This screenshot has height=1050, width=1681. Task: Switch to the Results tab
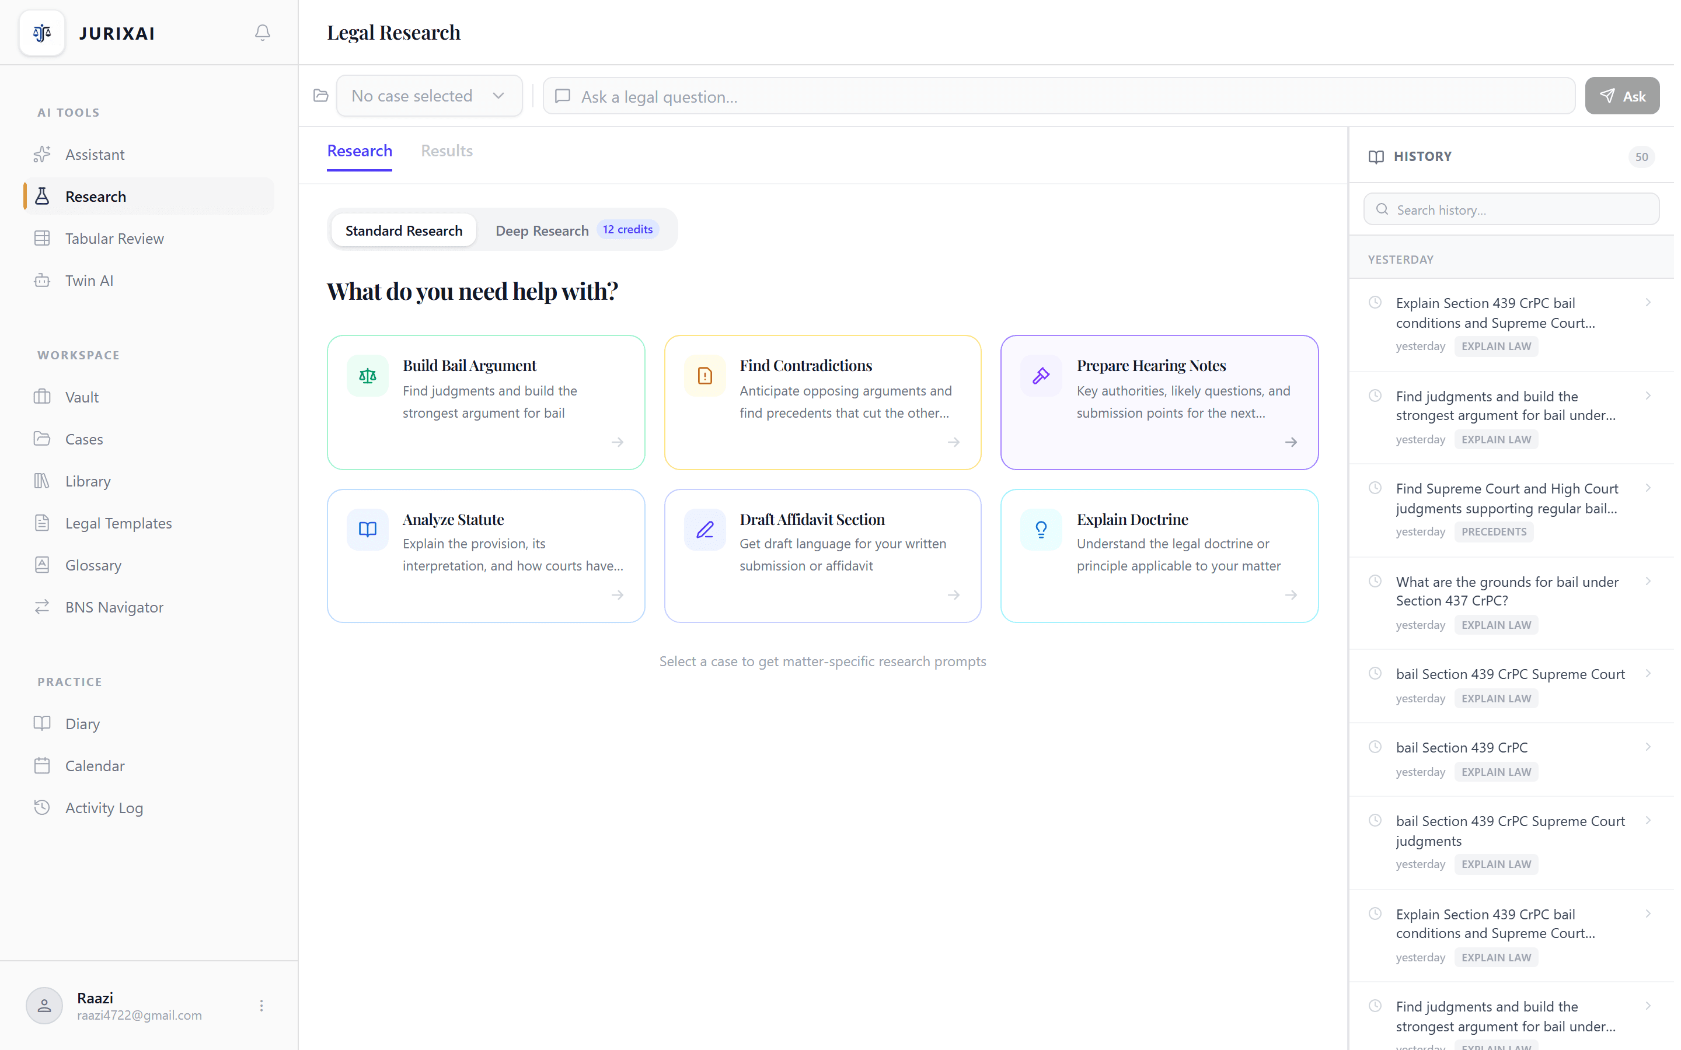pos(447,150)
